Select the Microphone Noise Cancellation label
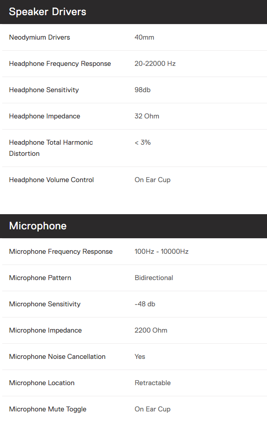The width and height of the screenshot is (267, 423). point(57,357)
